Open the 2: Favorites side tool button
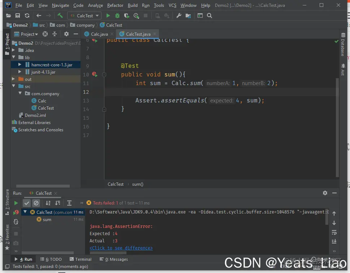350x273 pixels. [x=7, y=237]
